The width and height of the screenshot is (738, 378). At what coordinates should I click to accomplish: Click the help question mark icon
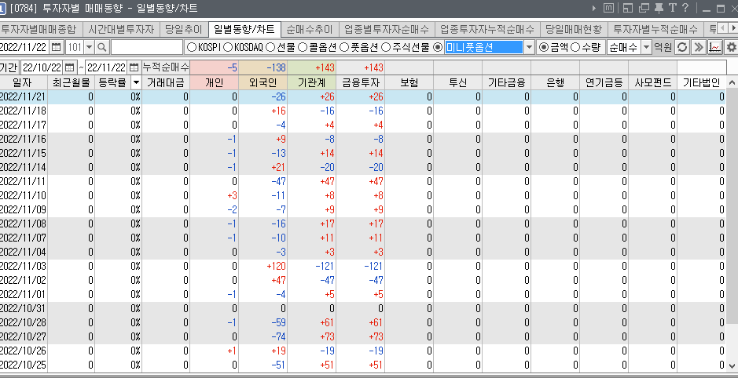pos(684,9)
